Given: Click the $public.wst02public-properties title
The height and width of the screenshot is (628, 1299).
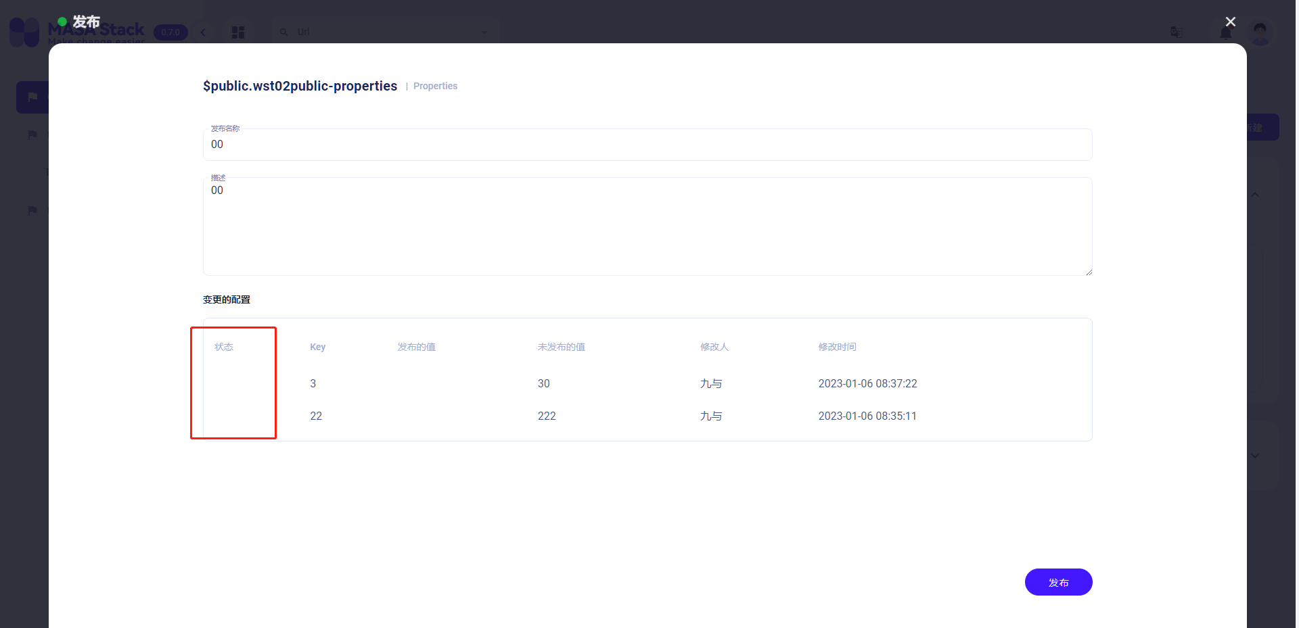Looking at the screenshot, I should [300, 86].
